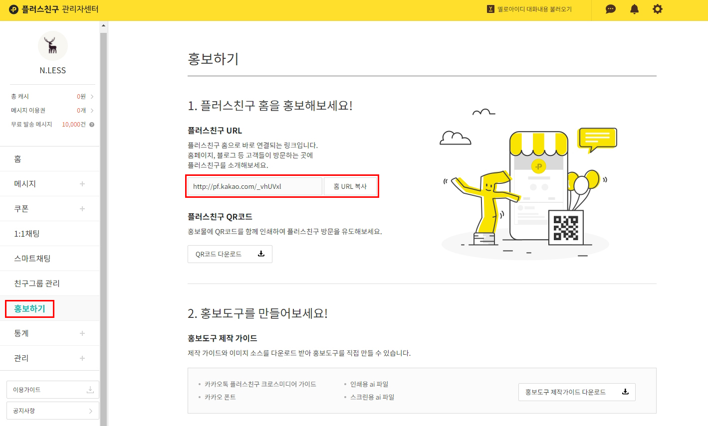Click the sidebar scrollbar up arrow

click(x=104, y=25)
